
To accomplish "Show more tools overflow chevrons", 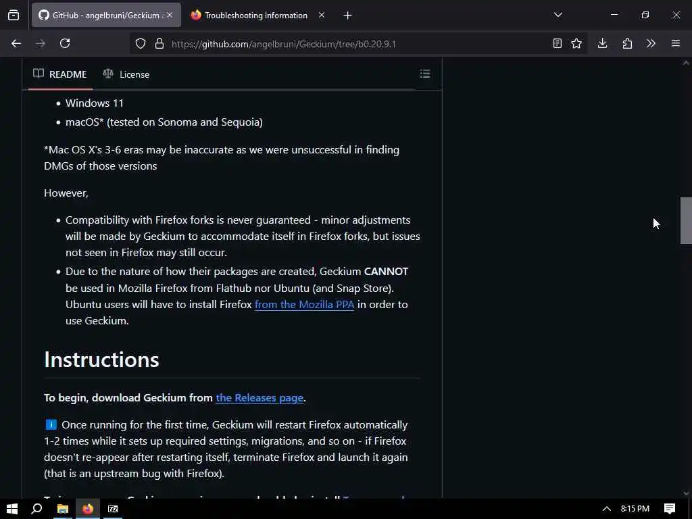I will [651, 43].
